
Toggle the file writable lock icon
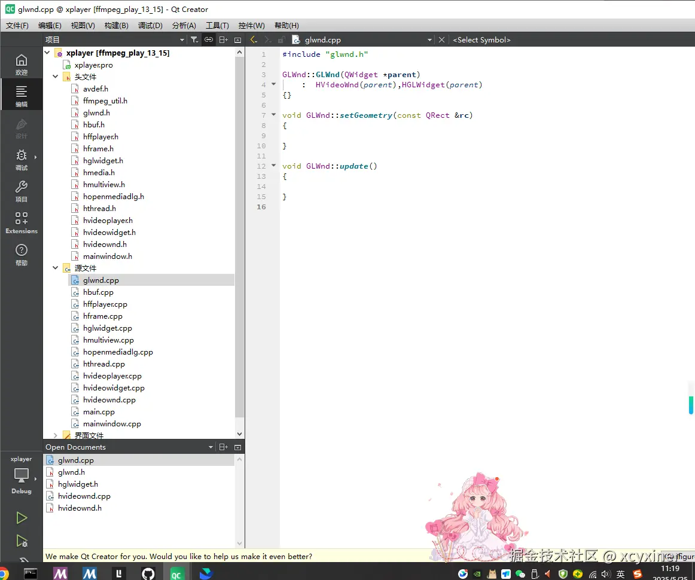[281, 40]
